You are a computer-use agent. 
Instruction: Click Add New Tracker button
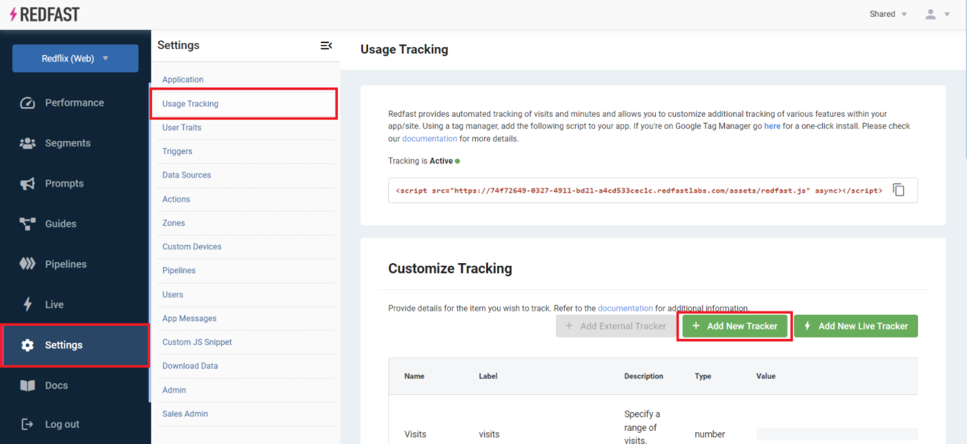[735, 326]
